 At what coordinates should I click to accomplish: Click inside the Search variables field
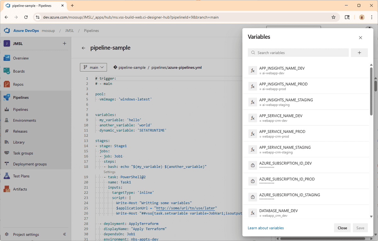pos(298,53)
